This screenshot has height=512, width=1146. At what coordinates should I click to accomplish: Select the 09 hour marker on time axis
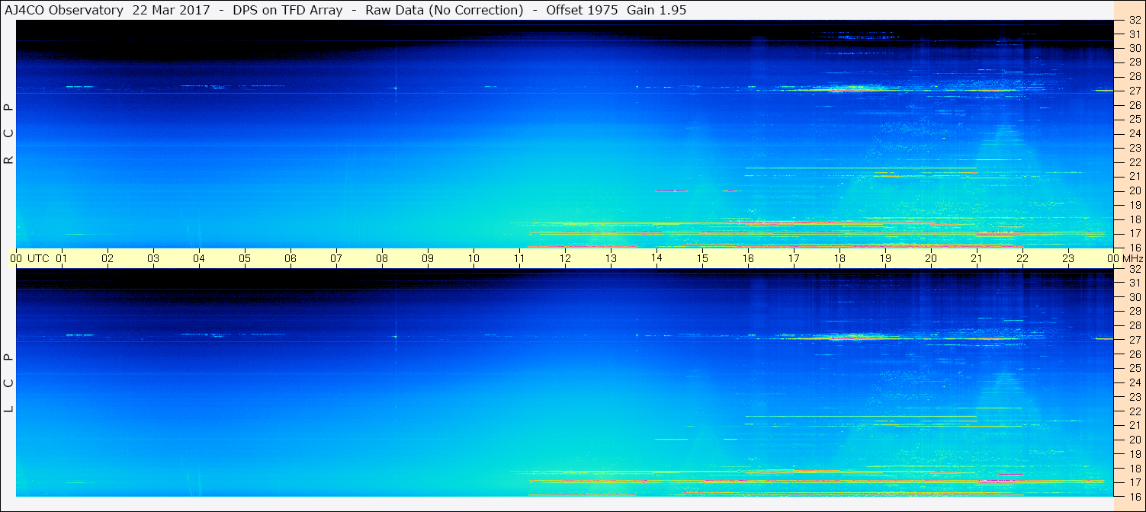[428, 258]
